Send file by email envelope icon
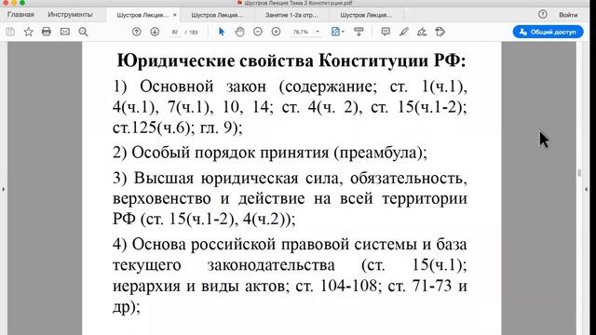This screenshot has width=596, height=335. (65, 32)
